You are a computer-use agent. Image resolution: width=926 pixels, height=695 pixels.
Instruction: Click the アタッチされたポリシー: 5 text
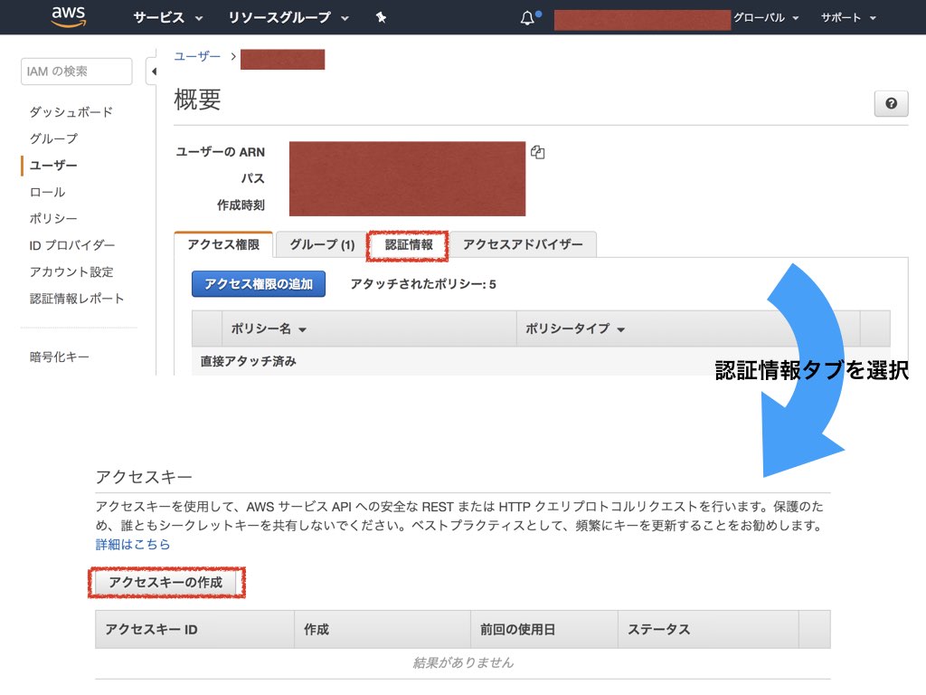coord(423,284)
